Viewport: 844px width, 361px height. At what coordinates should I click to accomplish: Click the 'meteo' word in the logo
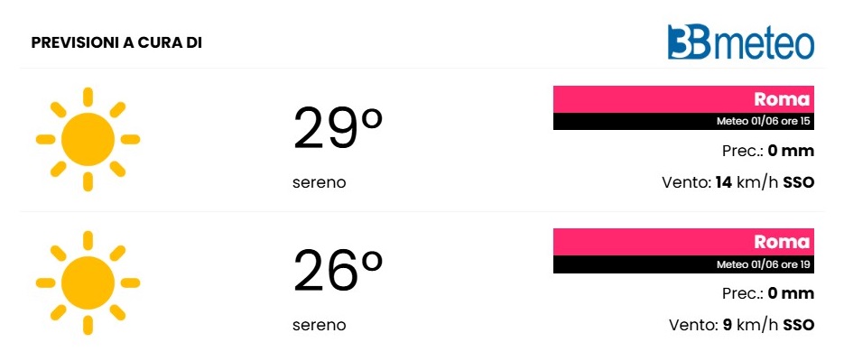click(763, 44)
